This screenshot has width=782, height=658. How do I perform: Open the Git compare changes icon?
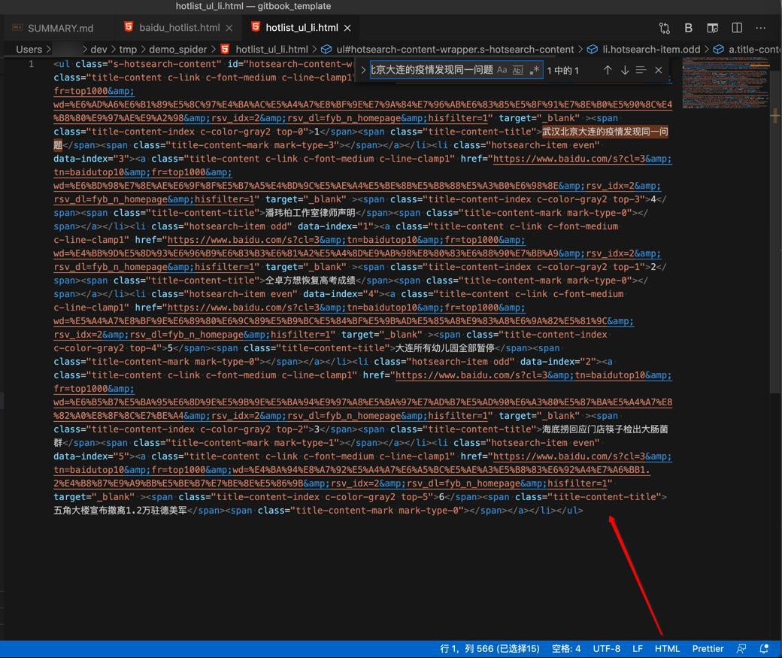click(664, 28)
